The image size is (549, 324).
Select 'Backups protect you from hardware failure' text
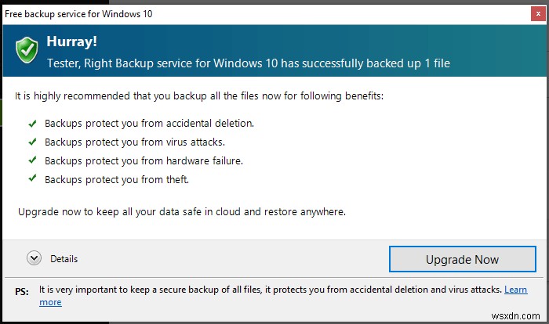tap(144, 160)
